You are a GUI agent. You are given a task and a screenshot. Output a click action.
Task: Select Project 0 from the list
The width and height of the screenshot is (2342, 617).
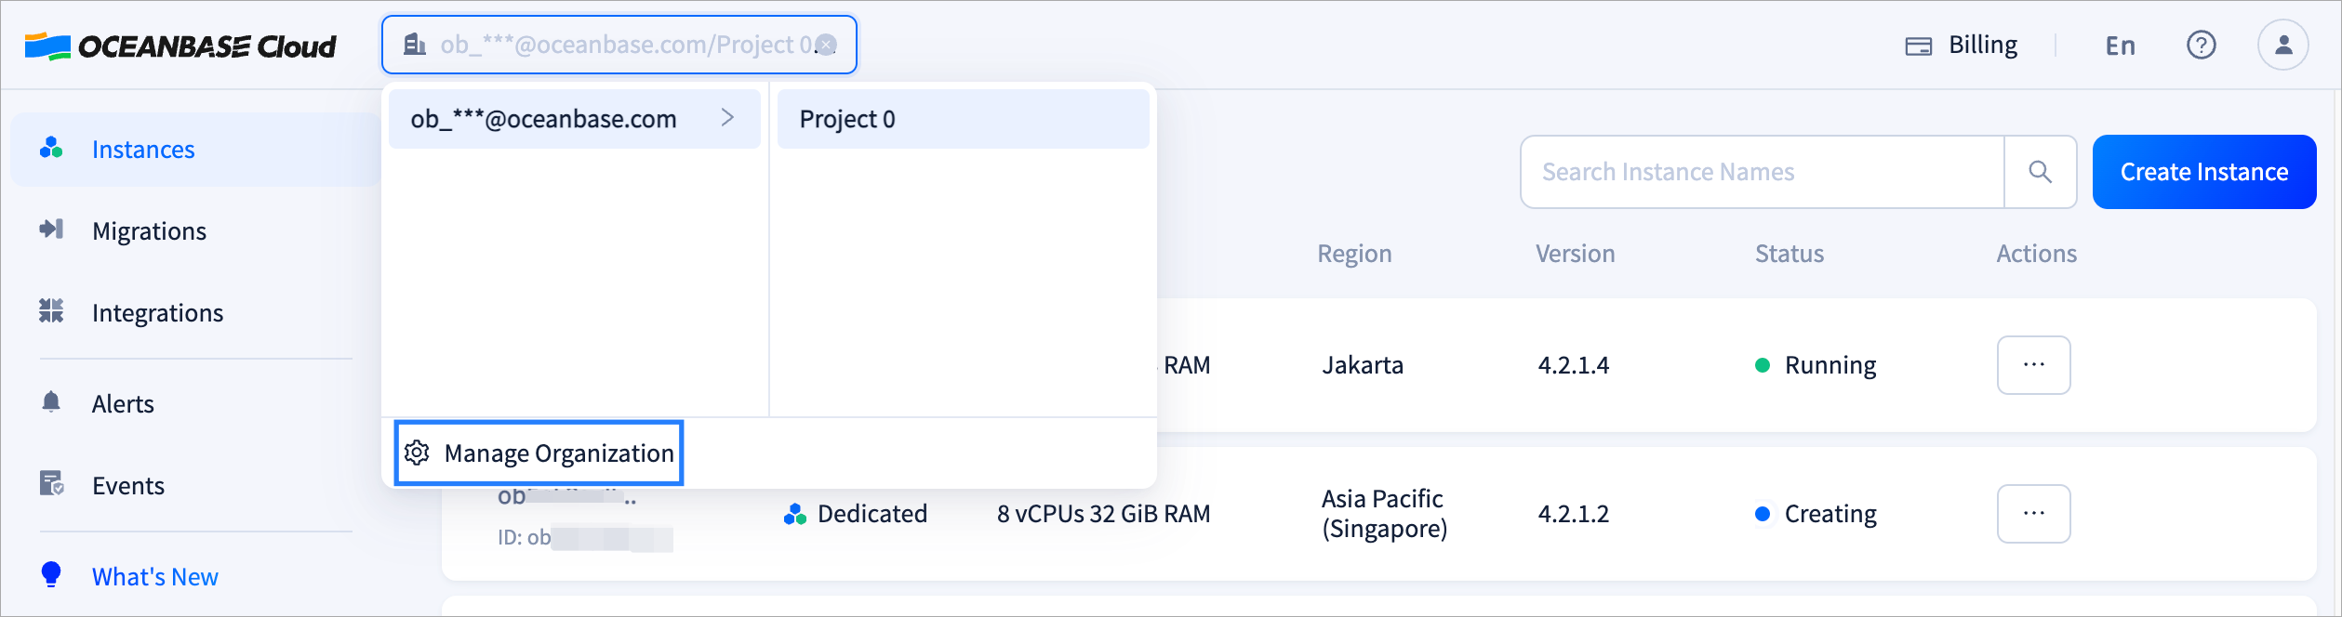click(x=962, y=119)
